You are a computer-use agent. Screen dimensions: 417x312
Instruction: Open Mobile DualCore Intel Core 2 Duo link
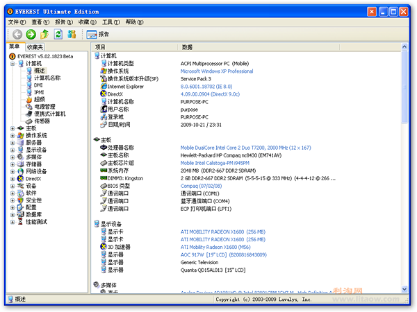(246, 148)
